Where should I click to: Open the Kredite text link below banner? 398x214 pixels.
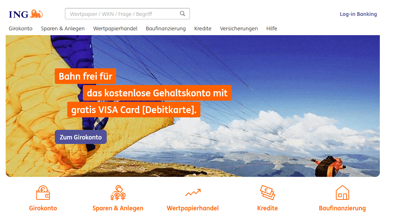267,208
